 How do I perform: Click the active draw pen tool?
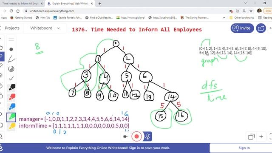(2, 57)
